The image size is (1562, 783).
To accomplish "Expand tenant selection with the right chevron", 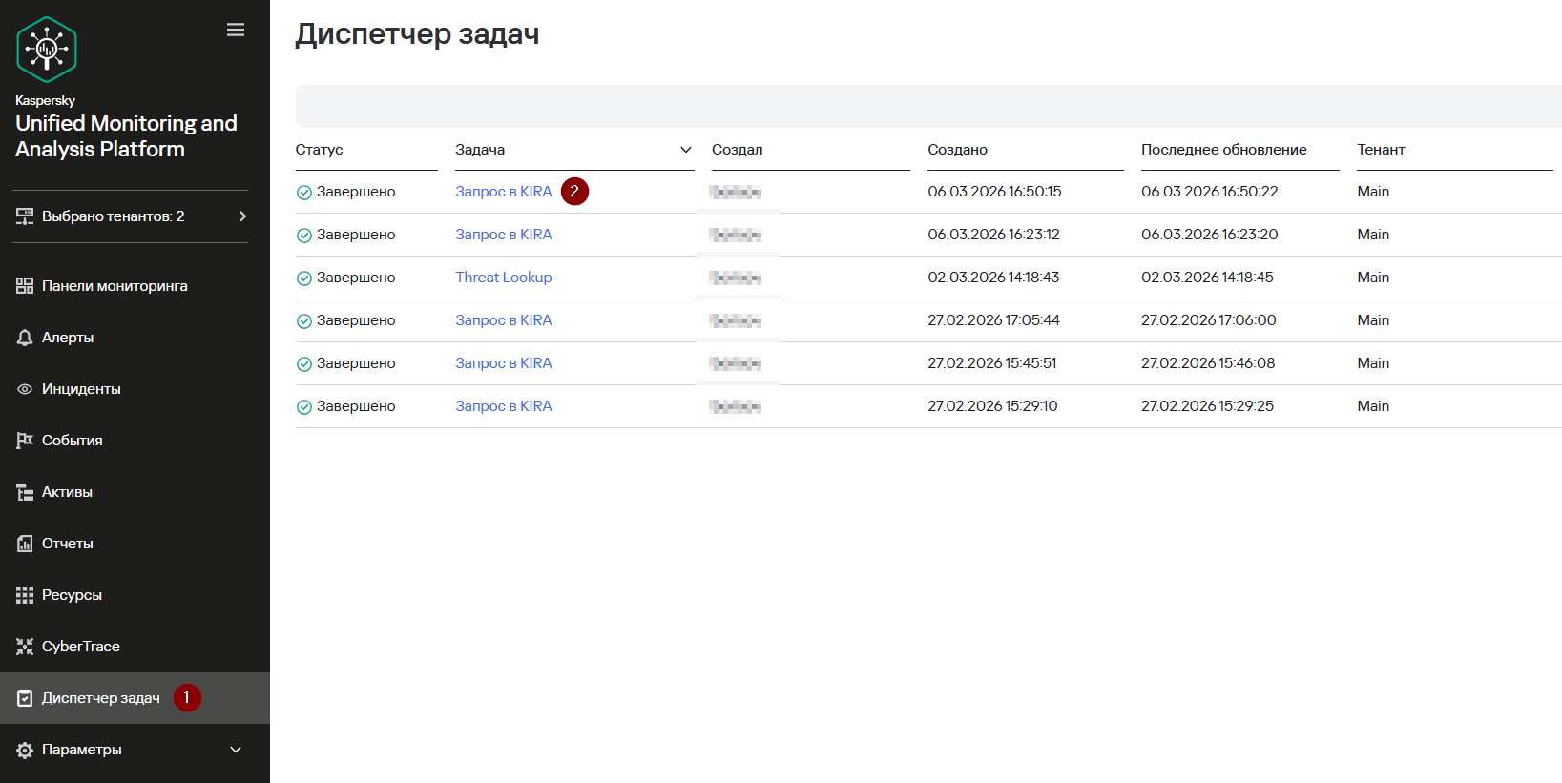I will coord(242,216).
